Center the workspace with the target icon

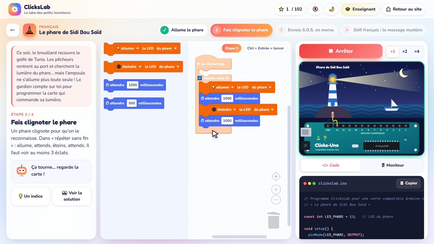pyautogui.click(x=276, y=177)
